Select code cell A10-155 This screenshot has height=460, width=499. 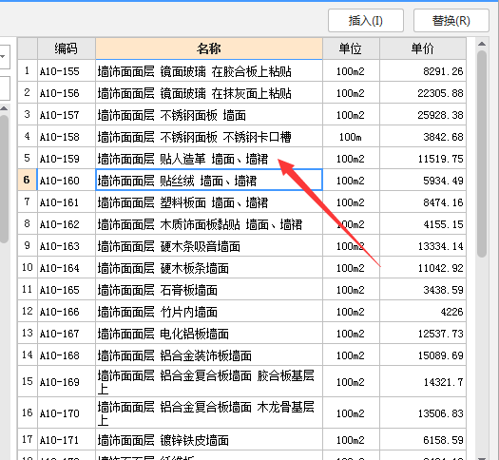[67, 71]
